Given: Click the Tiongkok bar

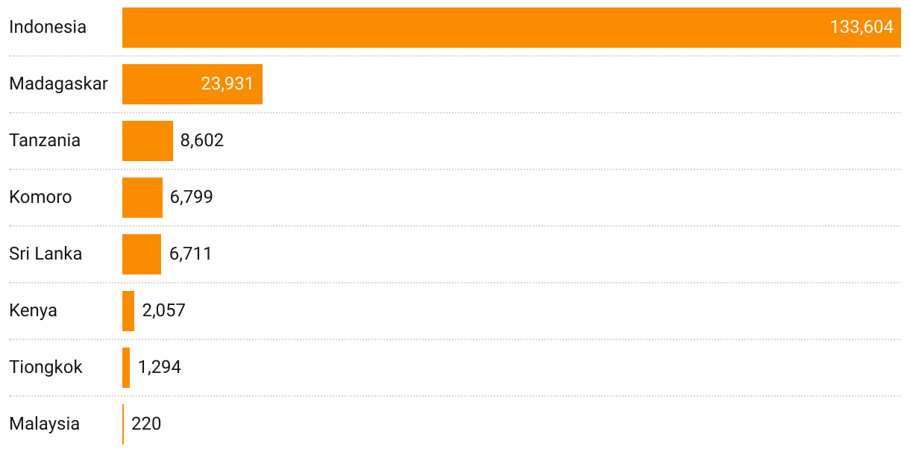Looking at the screenshot, I should [126, 368].
